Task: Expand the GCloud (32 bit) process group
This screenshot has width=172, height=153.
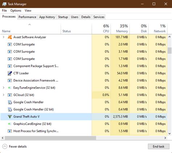Action: click(x=4, y=95)
